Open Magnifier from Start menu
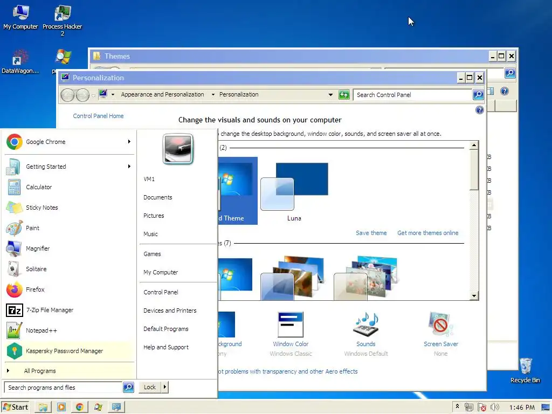The image size is (552, 414). [x=69, y=249]
